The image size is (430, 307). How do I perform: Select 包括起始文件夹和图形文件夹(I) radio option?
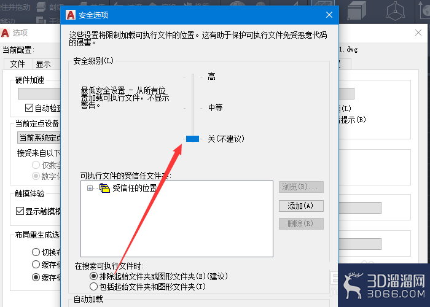[93, 287]
